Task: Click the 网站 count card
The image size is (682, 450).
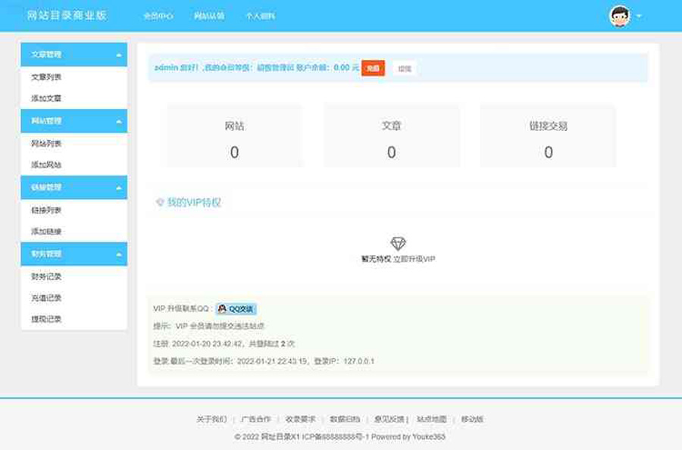Action: click(x=234, y=136)
